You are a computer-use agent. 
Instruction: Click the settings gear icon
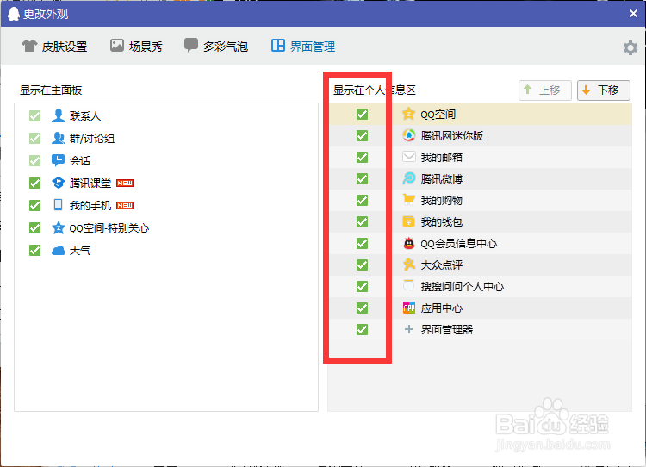(630, 47)
